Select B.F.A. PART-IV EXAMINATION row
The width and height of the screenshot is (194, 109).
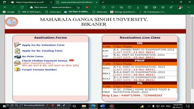pyautogui.click(x=140, y=68)
